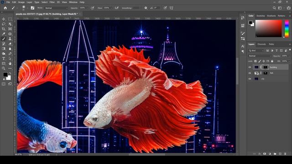Image resolution: width=292 pixels, height=164 pixels.
Task: Switch to the Swatches tab
Action: [x=261, y=16]
